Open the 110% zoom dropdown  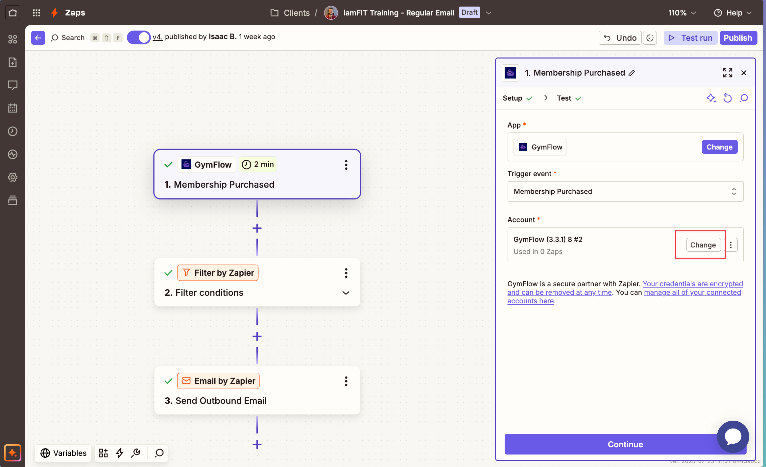[682, 13]
